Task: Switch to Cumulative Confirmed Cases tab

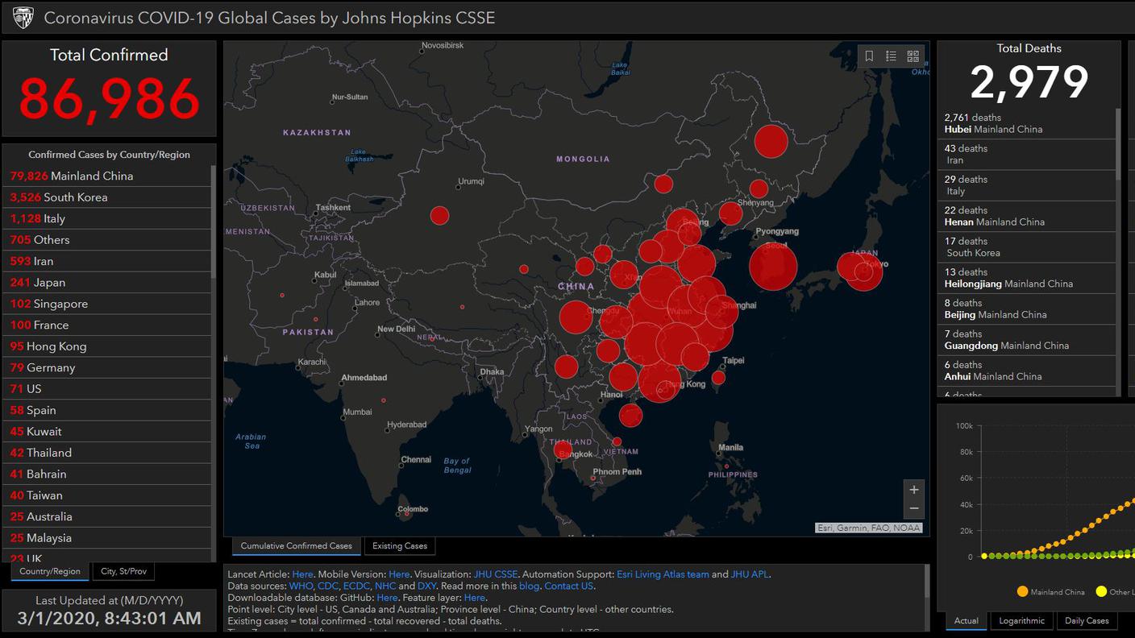Action: pyautogui.click(x=296, y=546)
